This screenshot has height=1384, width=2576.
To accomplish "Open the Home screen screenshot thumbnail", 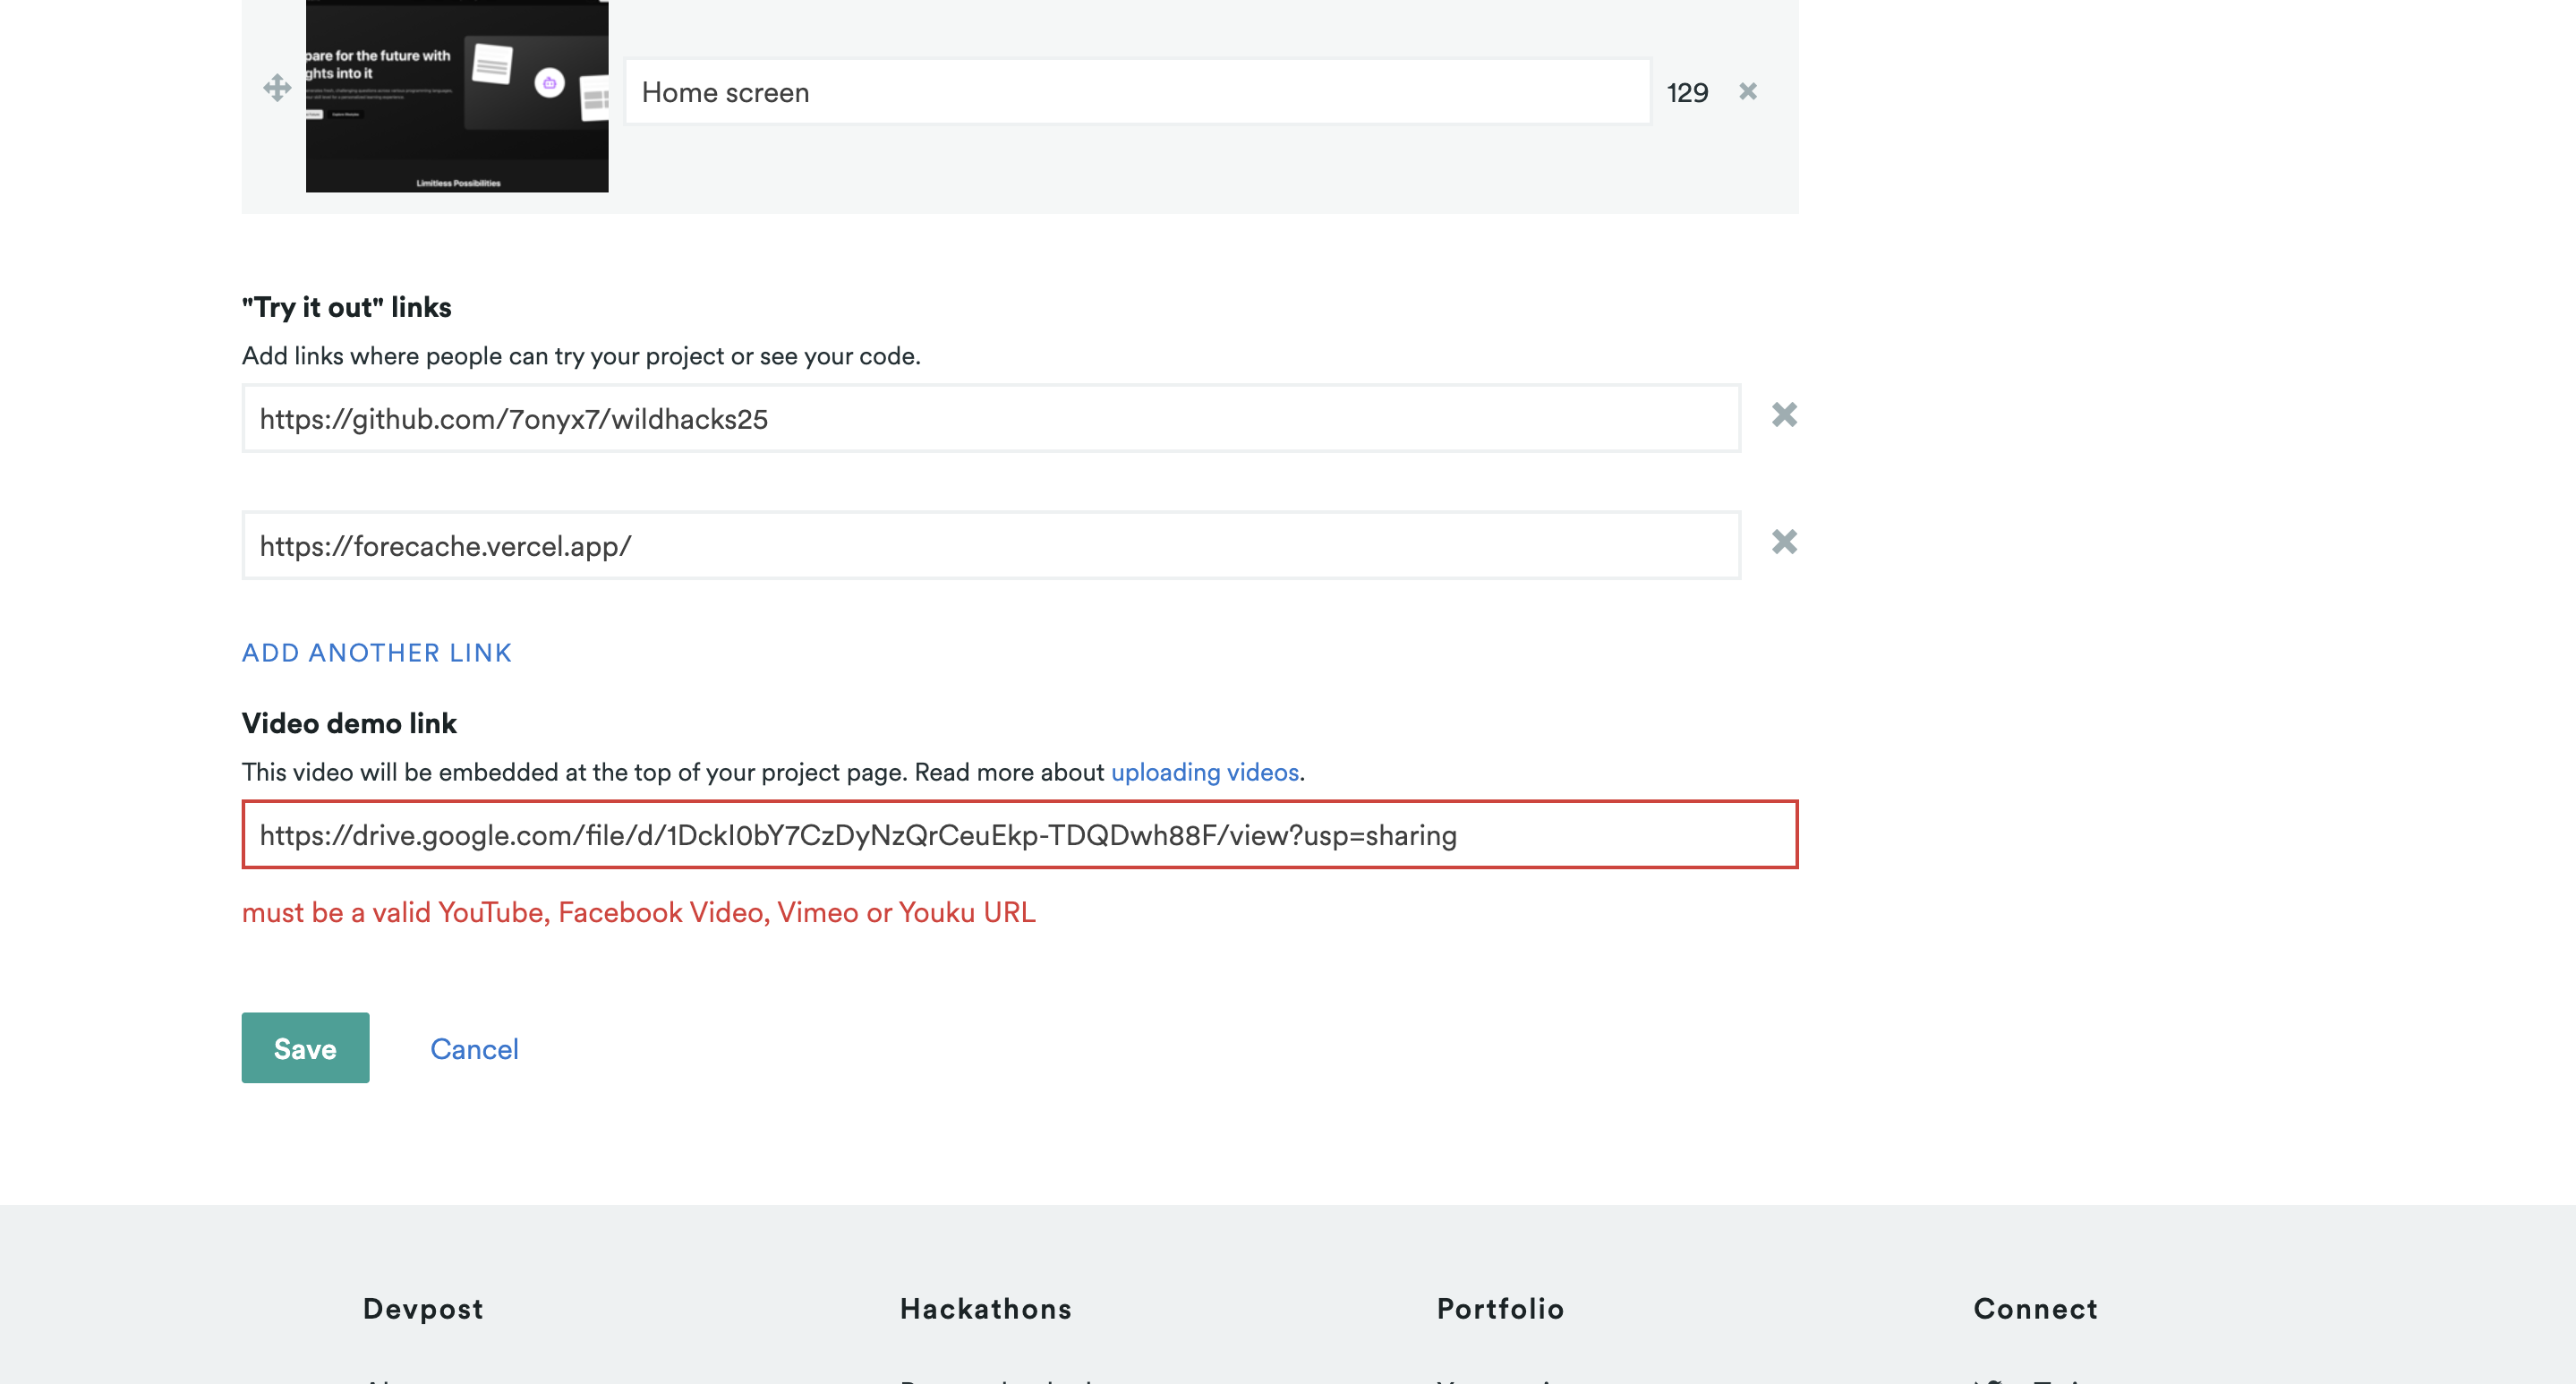I will click(457, 96).
